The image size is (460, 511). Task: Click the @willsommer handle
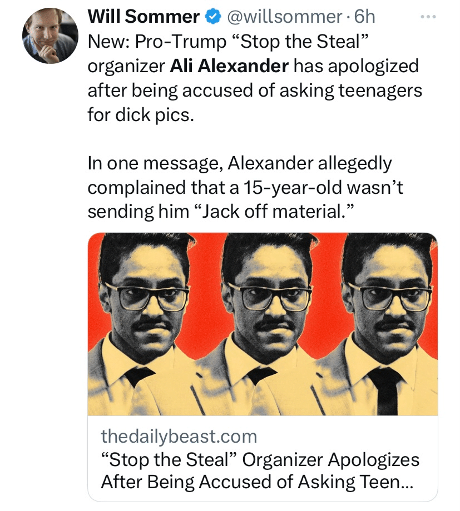284,17
